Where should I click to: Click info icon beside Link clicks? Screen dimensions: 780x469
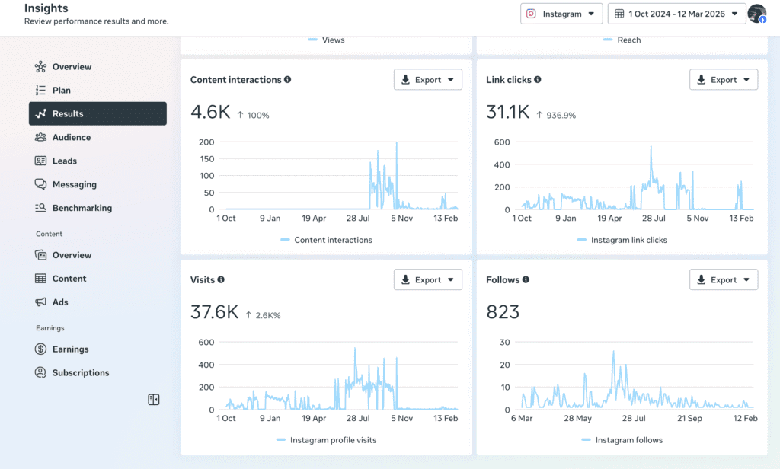(x=538, y=80)
